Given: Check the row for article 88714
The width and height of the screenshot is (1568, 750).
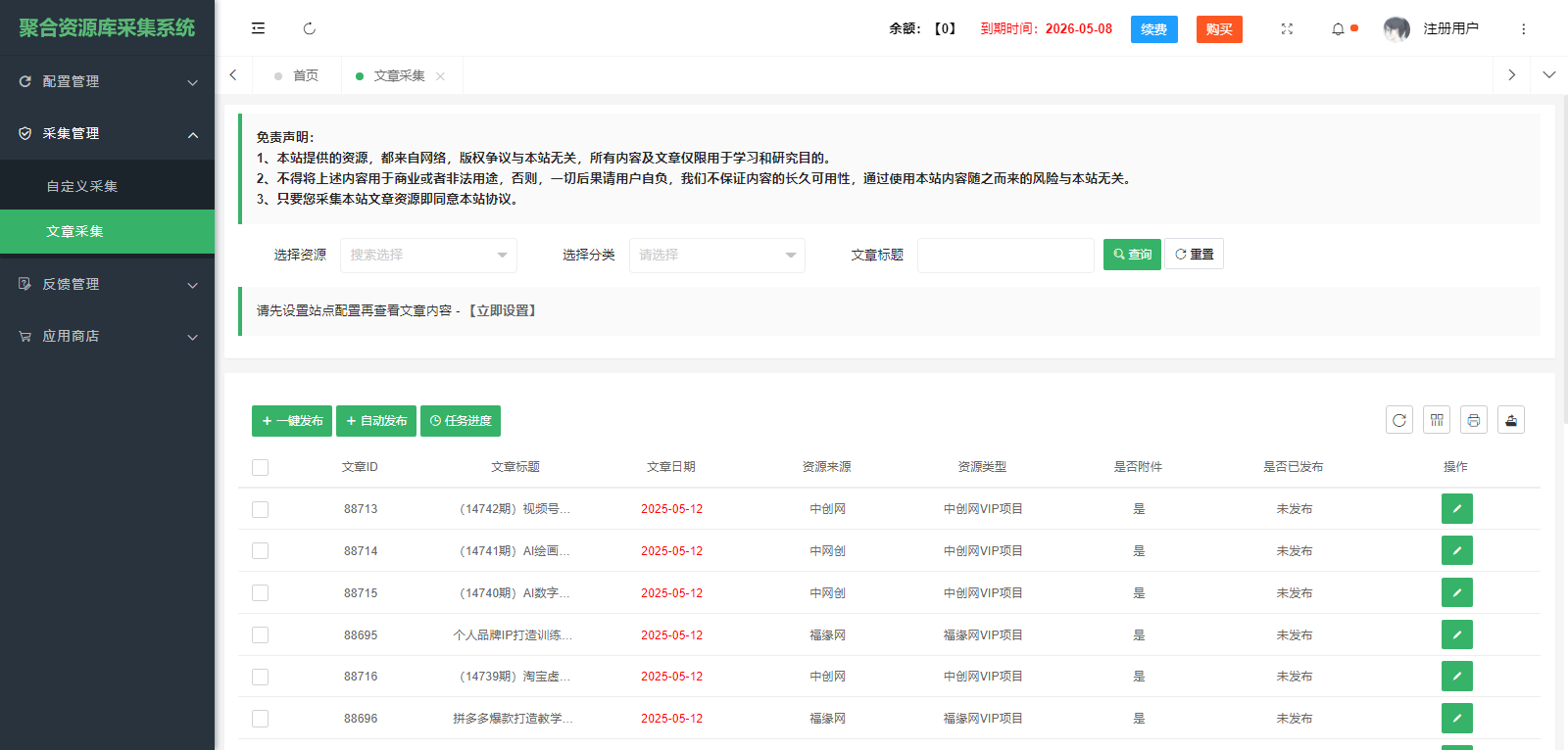Looking at the screenshot, I should coord(260,551).
